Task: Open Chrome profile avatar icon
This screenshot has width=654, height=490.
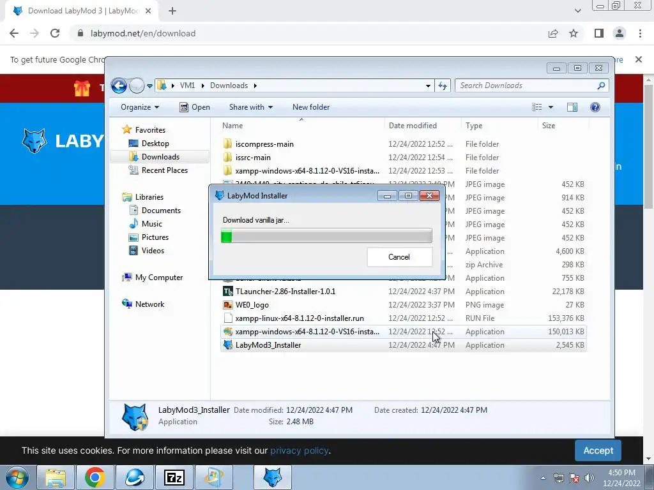Action: (620, 33)
